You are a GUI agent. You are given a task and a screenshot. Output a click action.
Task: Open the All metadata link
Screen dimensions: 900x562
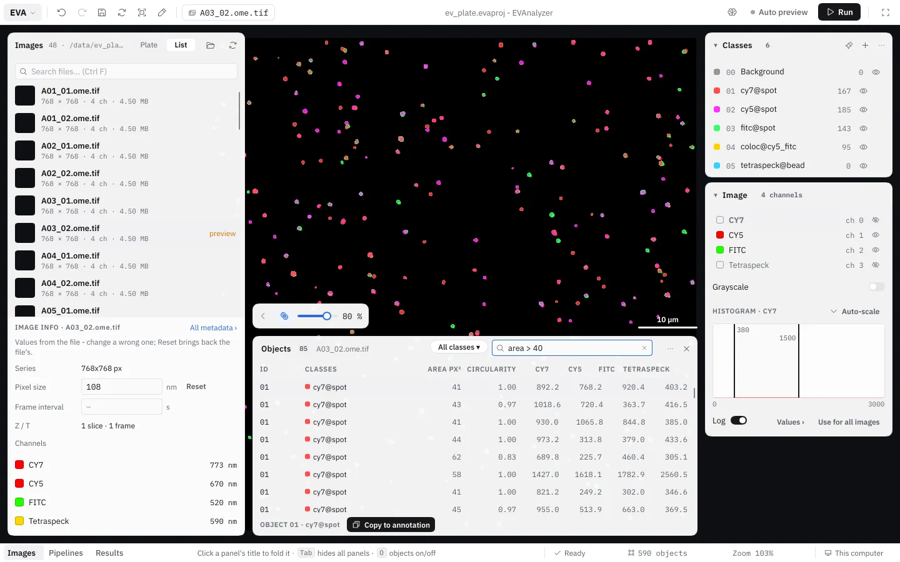tap(213, 327)
